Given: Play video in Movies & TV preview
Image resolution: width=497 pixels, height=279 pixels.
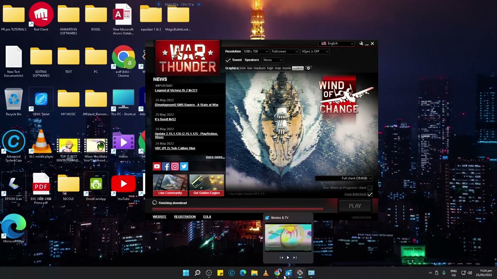Looking at the screenshot, I should pos(288,257).
